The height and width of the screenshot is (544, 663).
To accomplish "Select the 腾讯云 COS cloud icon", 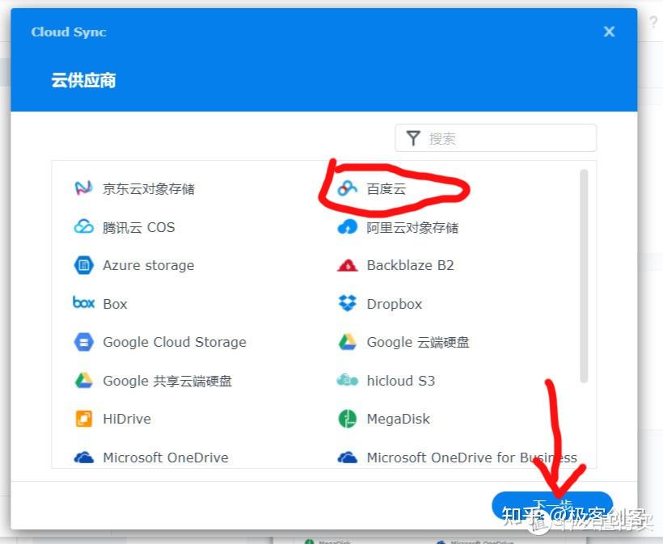I will tap(83, 226).
